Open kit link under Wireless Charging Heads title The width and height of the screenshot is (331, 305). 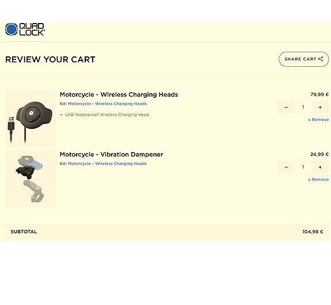click(107, 104)
